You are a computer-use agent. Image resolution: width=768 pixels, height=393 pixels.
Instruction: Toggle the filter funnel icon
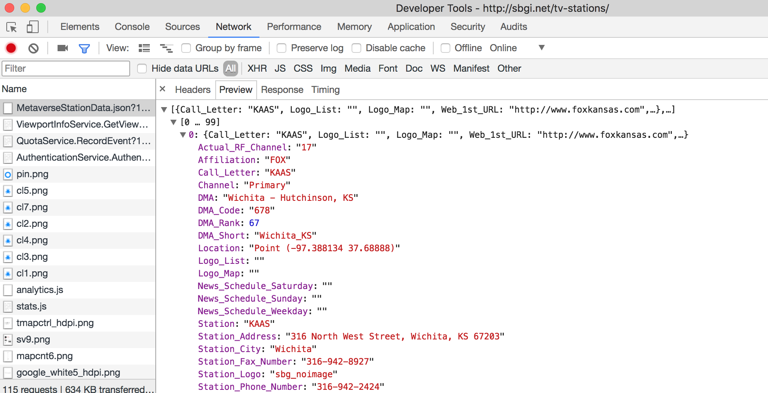(x=84, y=48)
